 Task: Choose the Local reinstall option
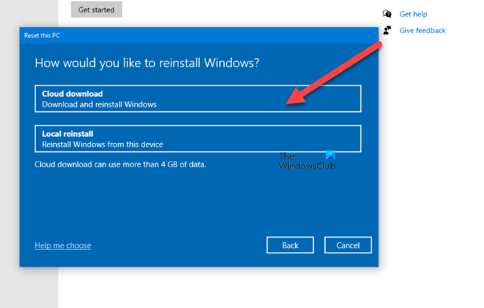(x=198, y=139)
